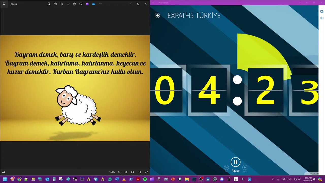Viewport: 325px width, 183px height.
Task: Open Calculator from the taskbar
Action: (54, 179)
